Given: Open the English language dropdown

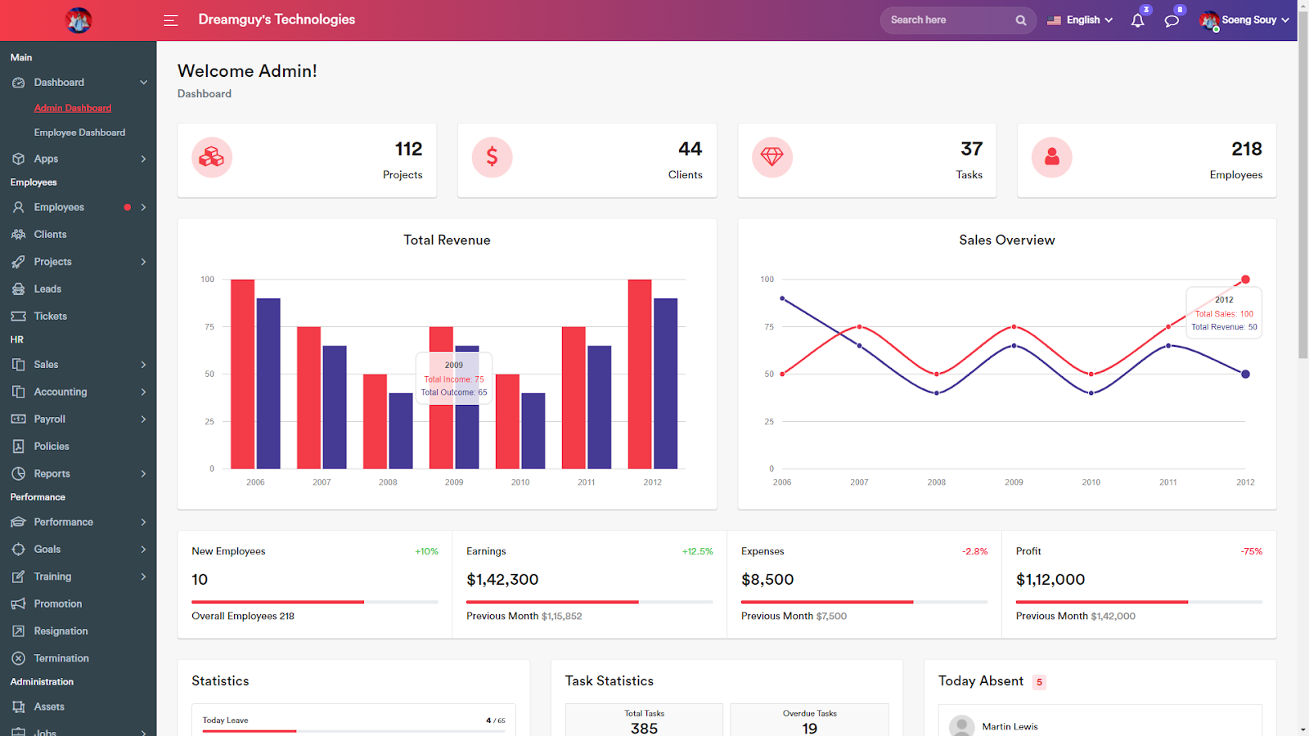Looking at the screenshot, I should tap(1078, 20).
